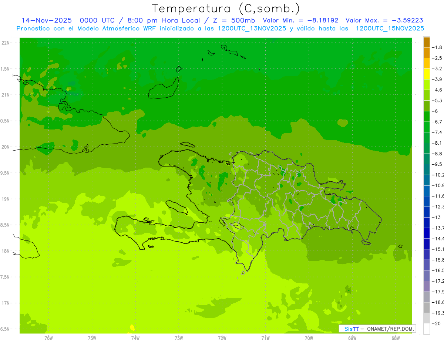Click the "20N" latitude label
444x343 pixels.
click(6, 147)
